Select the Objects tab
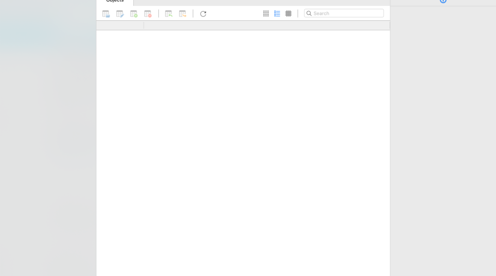Viewport: 496px width, 276px height. (x=115, y=1)
